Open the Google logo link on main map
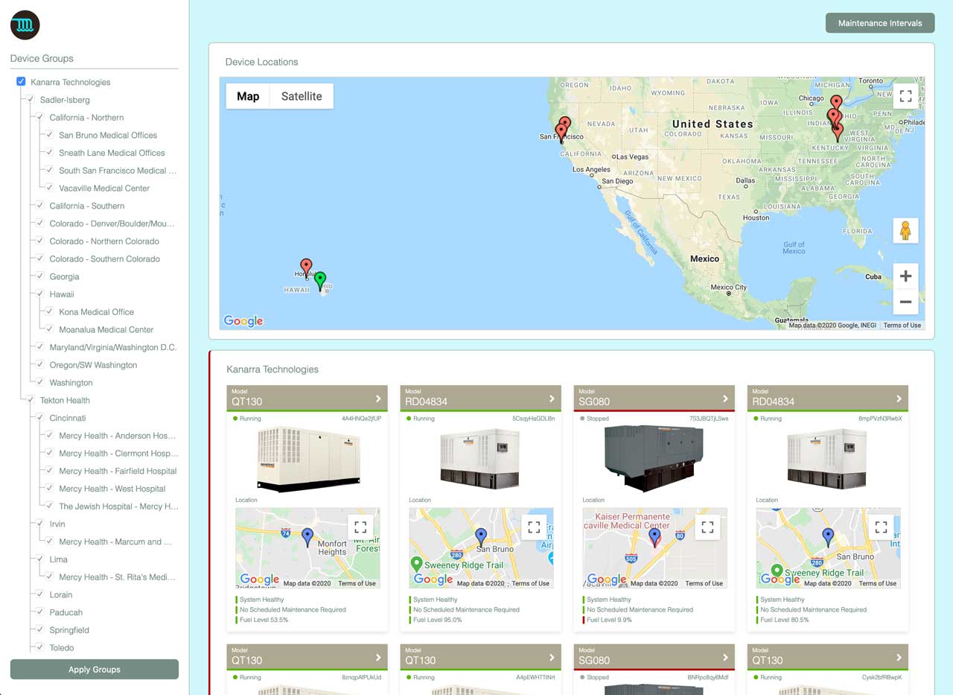This screenshot has width=953, height=695. coord(243,321)
